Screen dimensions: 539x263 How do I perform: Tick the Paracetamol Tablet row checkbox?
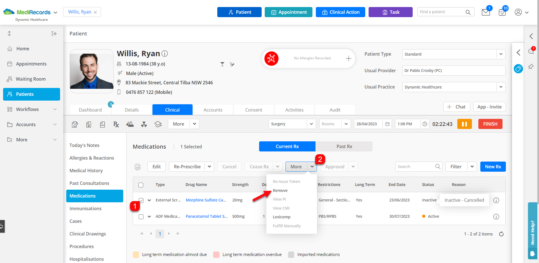(x=141, y=217)
